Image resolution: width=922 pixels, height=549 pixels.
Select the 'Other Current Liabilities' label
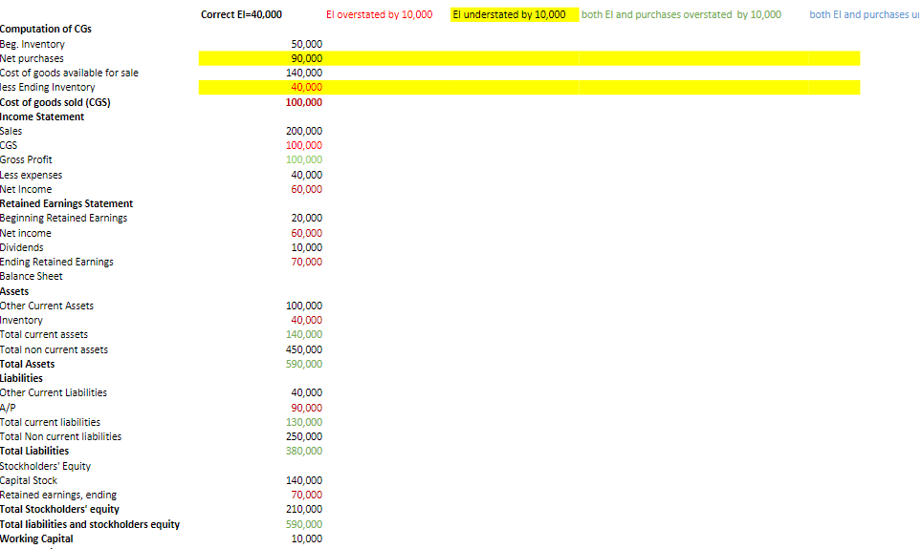54,392
